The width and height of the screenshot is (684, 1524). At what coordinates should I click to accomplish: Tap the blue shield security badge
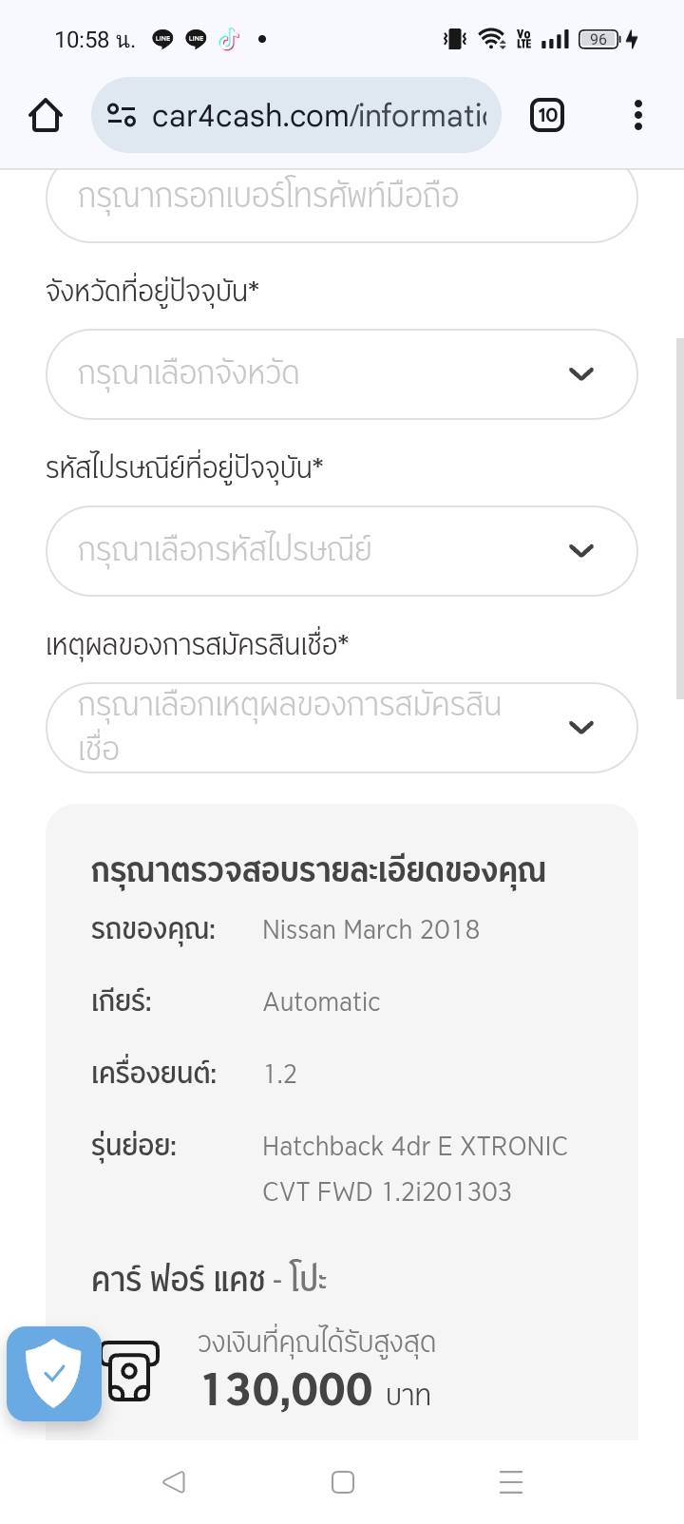(x=54, y=1373)
